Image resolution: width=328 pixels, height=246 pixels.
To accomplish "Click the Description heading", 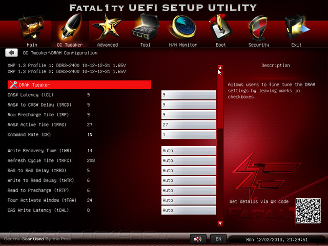I will 276,65.
